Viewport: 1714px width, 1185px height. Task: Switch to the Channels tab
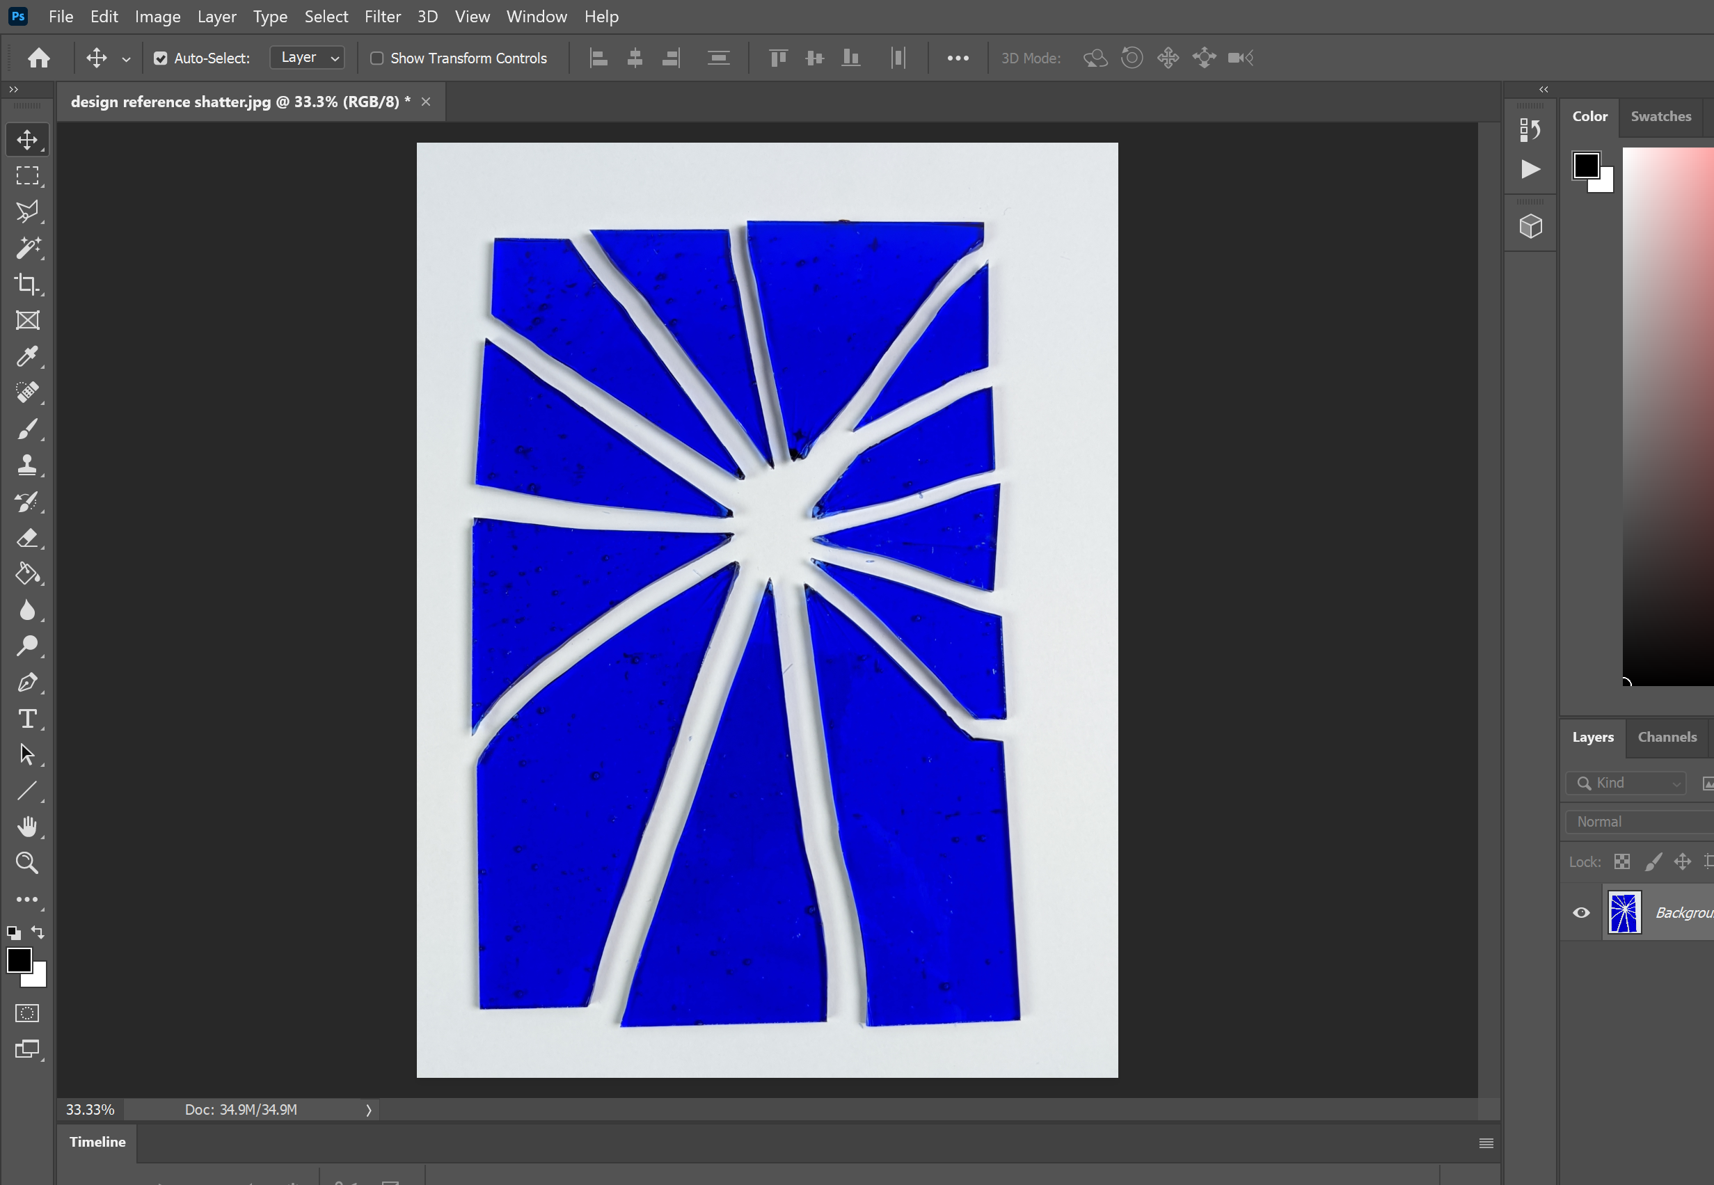1667,737
